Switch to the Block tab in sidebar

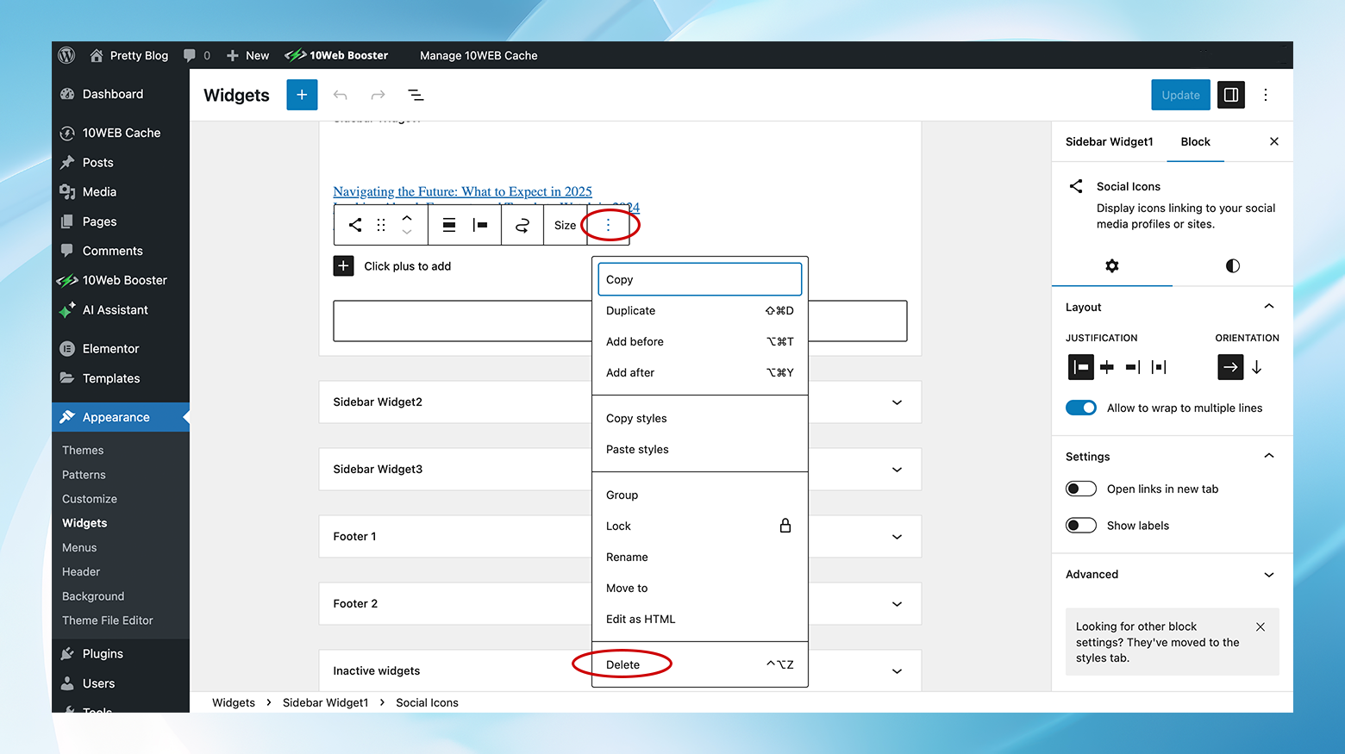coord(1195,141)
